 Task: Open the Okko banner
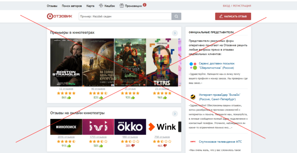130,127
